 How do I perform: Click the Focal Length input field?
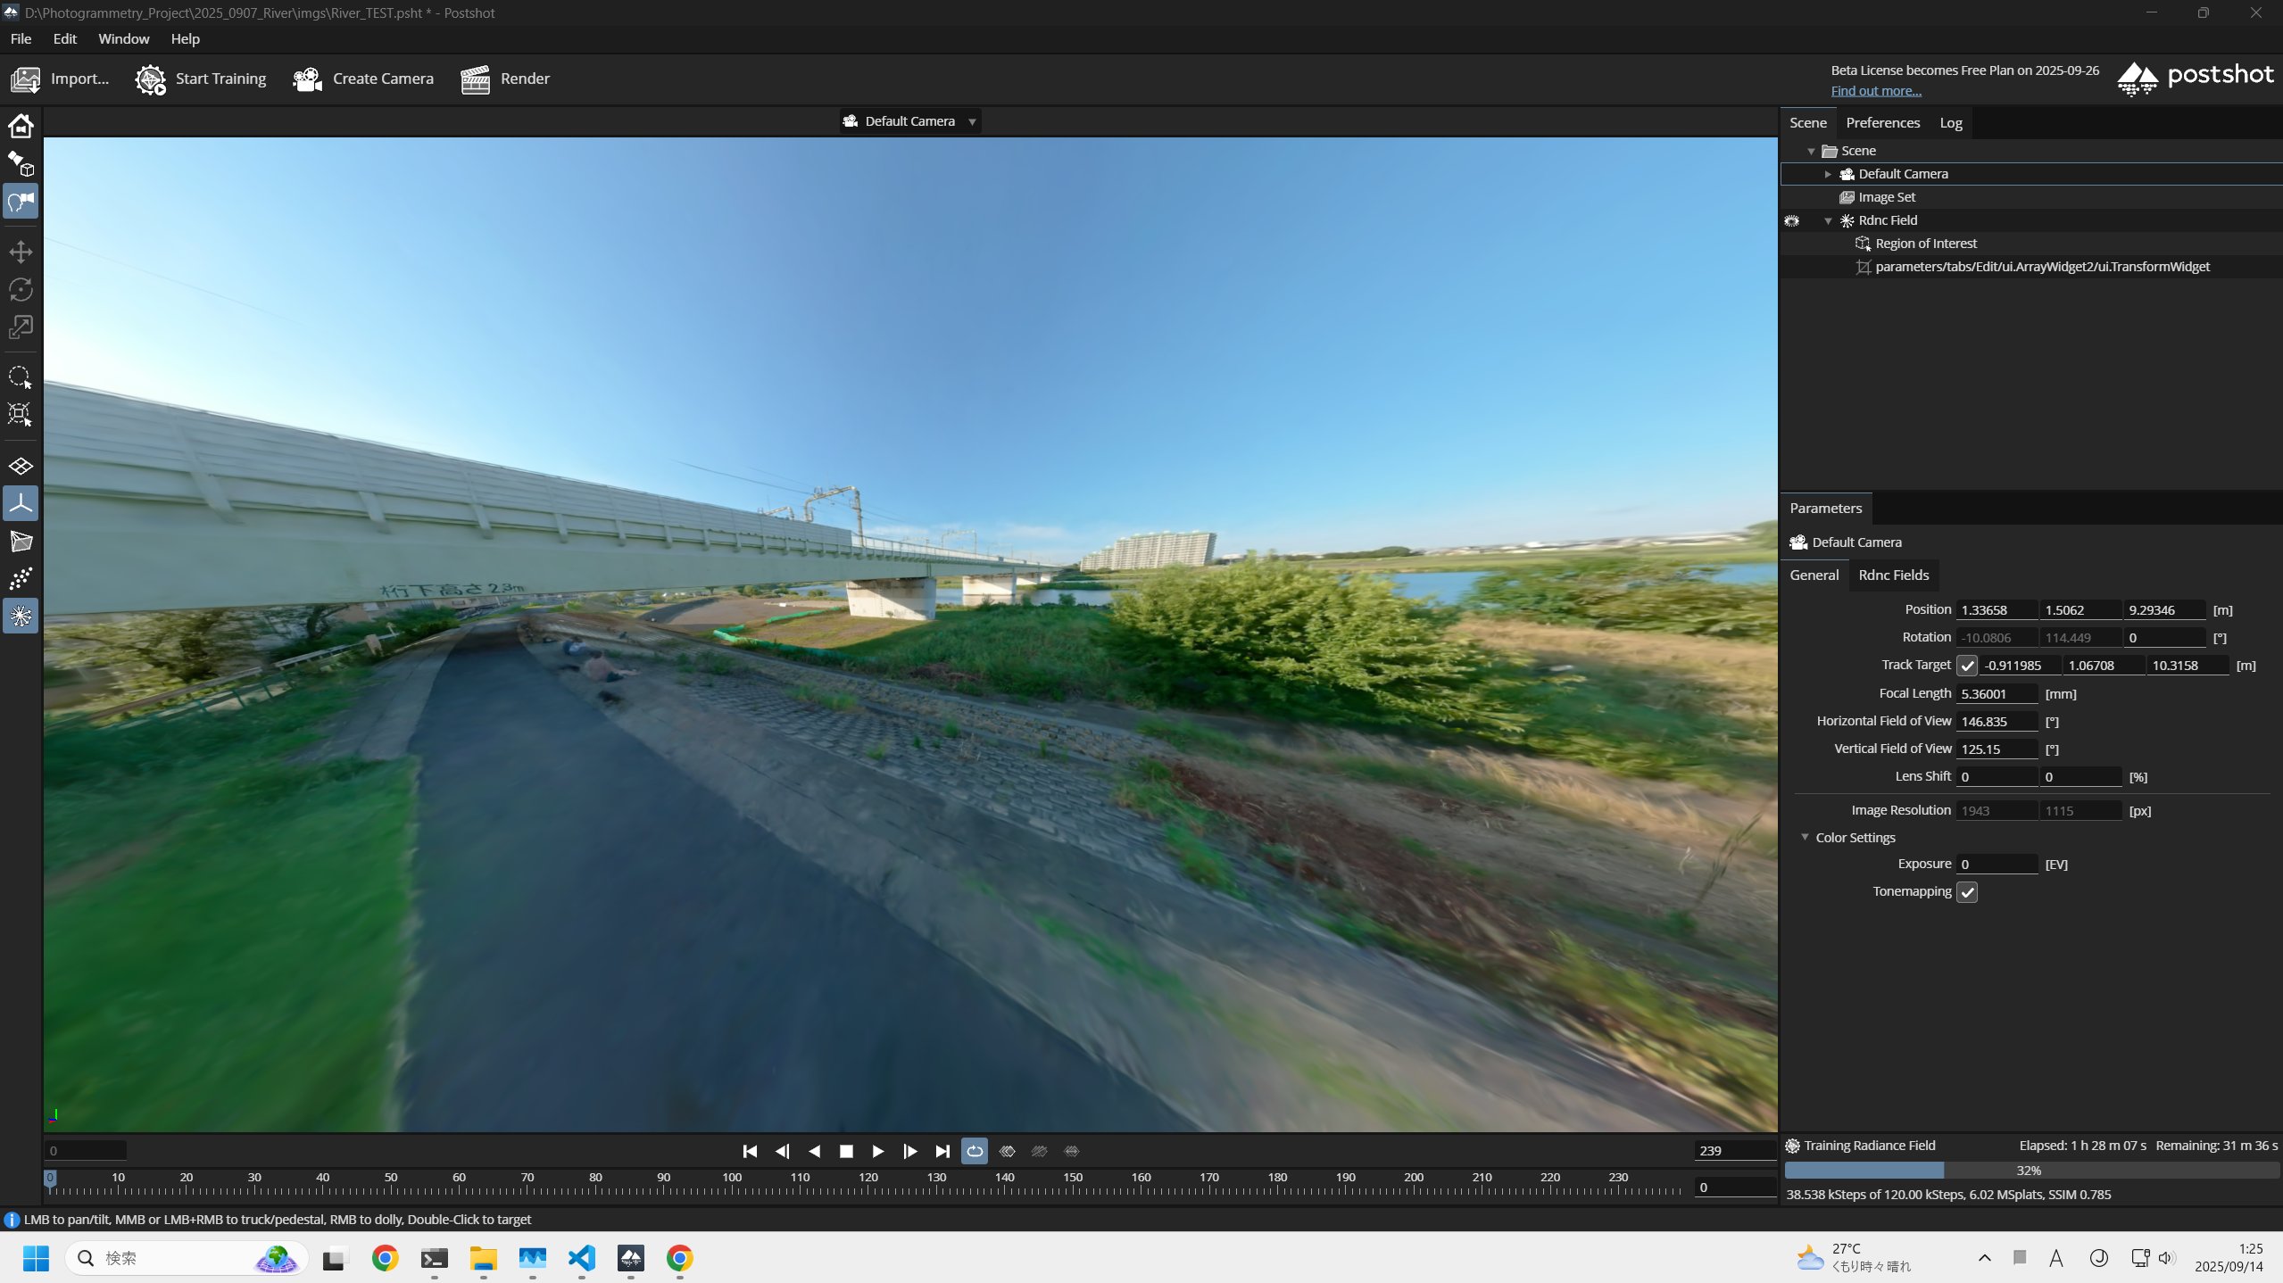click(1997, 694)
